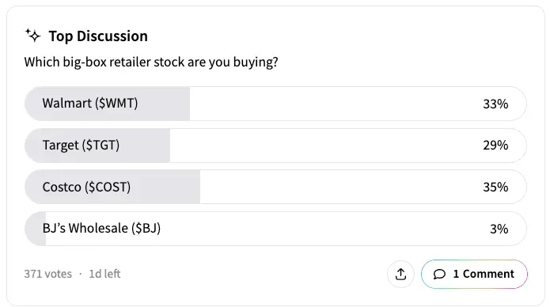Select the Costco ($COST) poll option
Image resolution: width=550 pixels, height=307 pixels.
coord(275,187)
